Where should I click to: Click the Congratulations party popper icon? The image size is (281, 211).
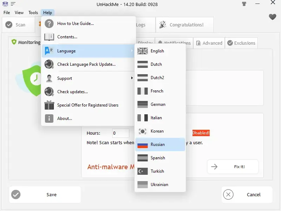[162, 25]
